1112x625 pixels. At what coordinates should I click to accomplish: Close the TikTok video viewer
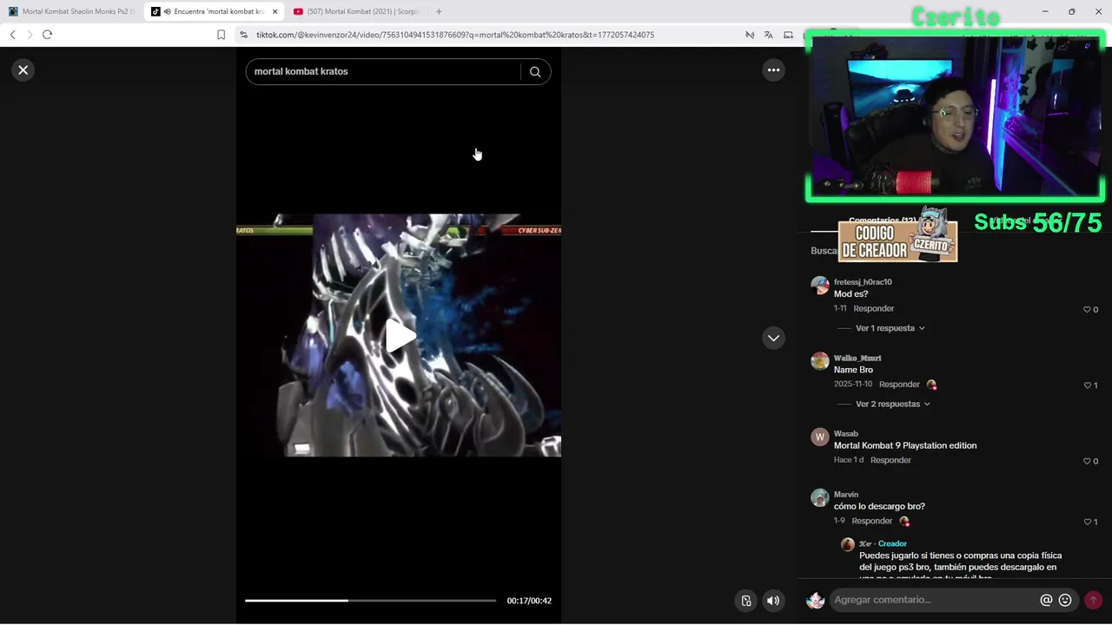[23, 70]
